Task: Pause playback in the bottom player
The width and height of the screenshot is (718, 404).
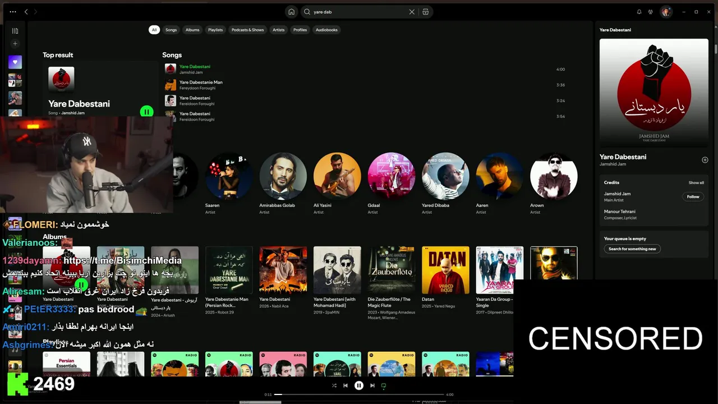Action: point(359,385)
